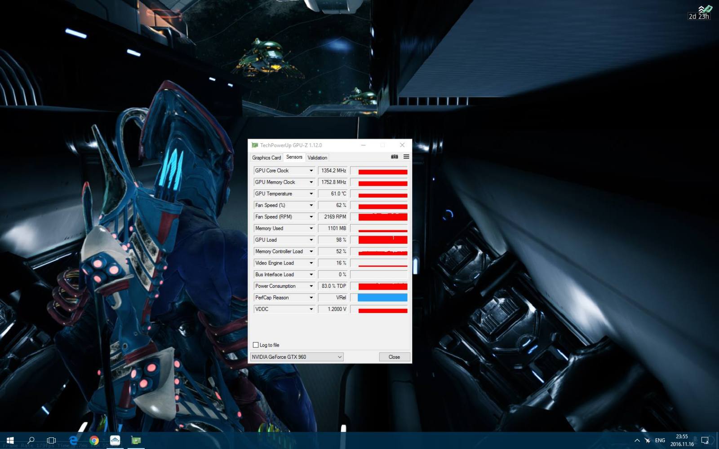
Task: Show hidden system tray icons
Action: point(637,440)
